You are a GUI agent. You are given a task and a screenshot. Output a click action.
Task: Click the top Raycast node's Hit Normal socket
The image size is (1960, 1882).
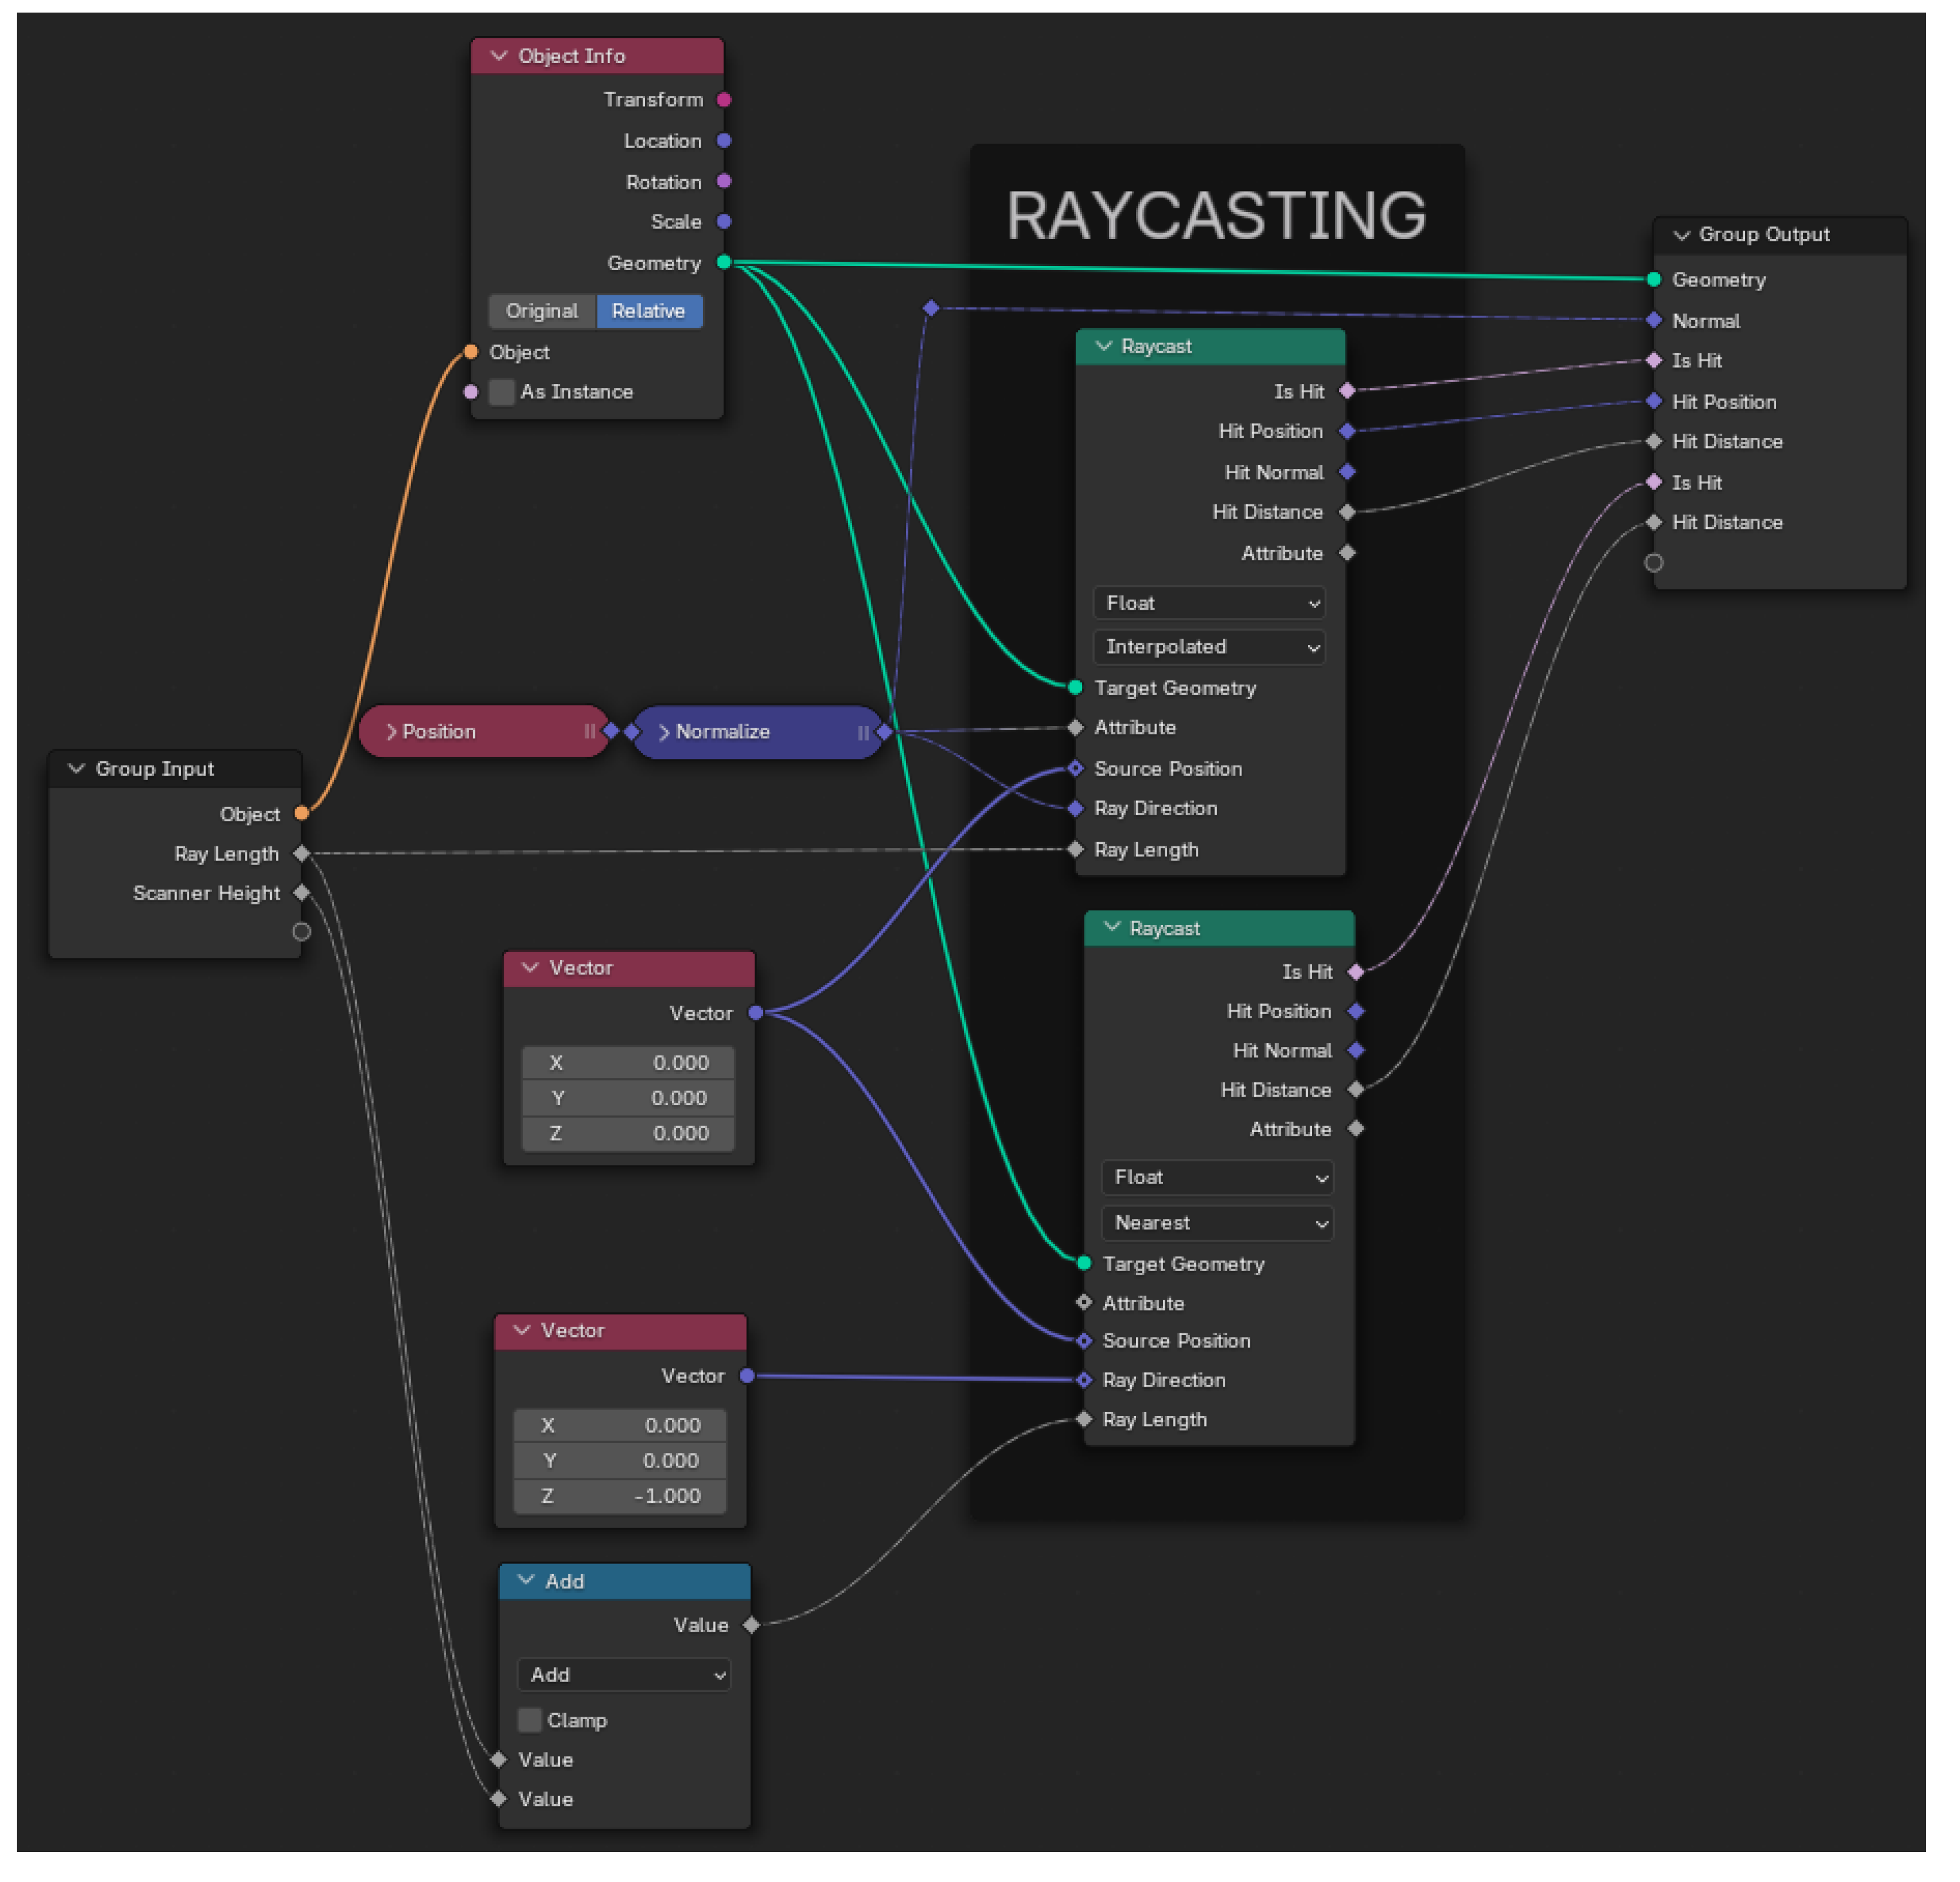point(1347,472)
